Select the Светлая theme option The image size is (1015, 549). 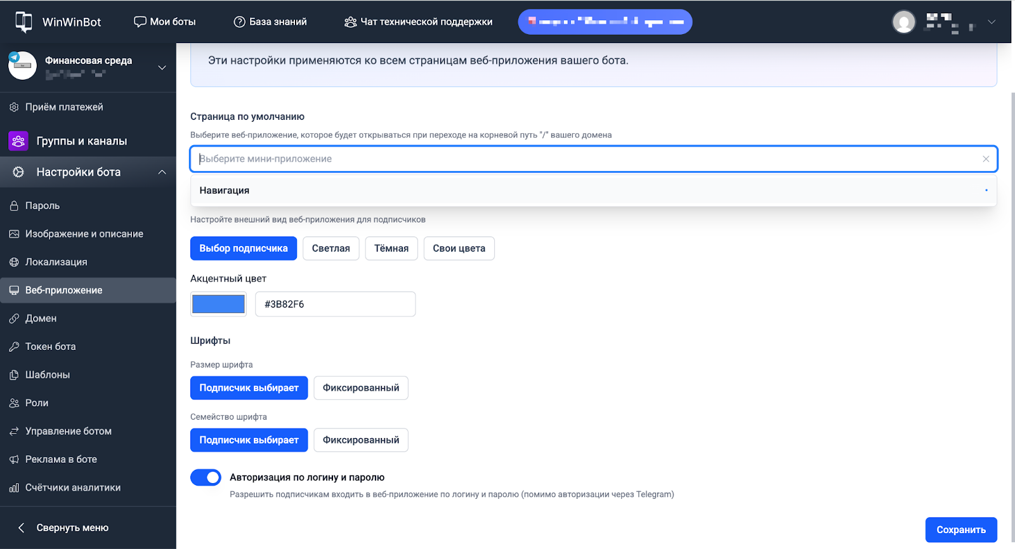[x=331, y=249]
